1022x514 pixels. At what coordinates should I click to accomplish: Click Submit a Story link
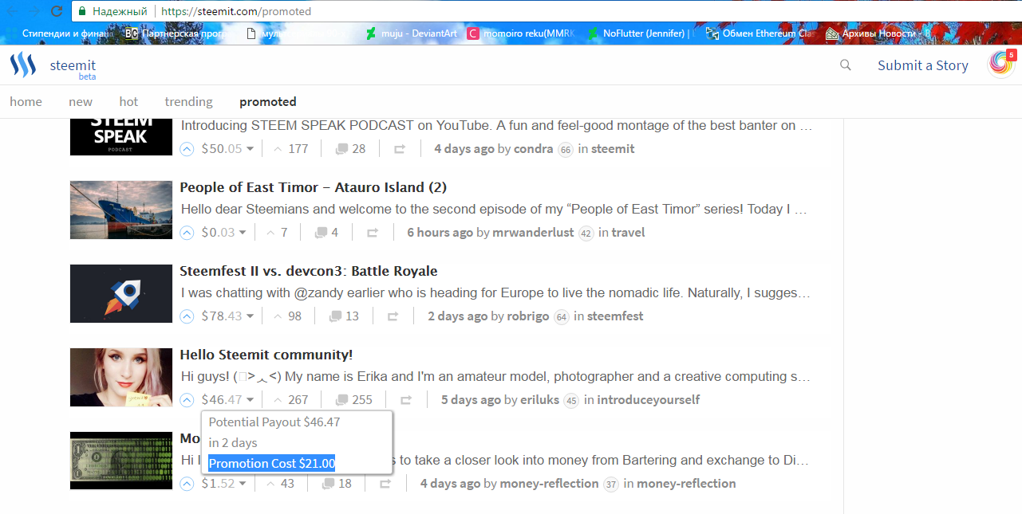[923, 65]
